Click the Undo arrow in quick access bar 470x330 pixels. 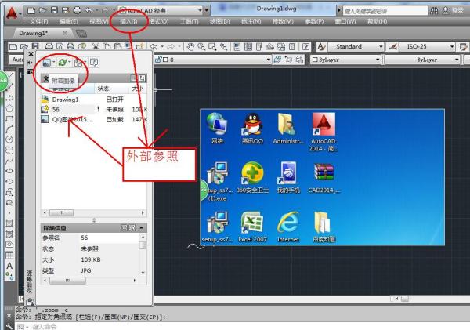click(x=89, y=10)
